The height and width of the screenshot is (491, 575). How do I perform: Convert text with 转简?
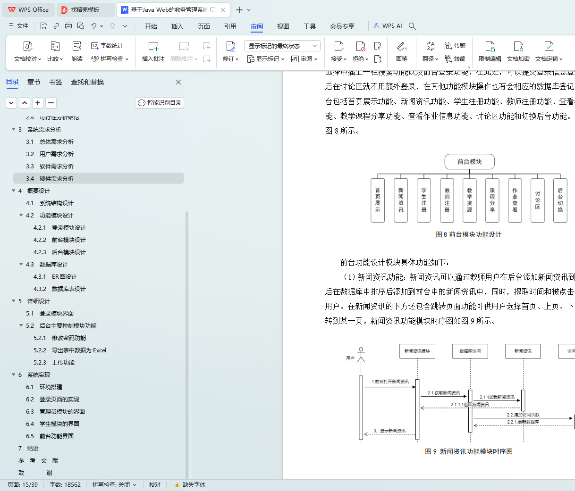455,59
